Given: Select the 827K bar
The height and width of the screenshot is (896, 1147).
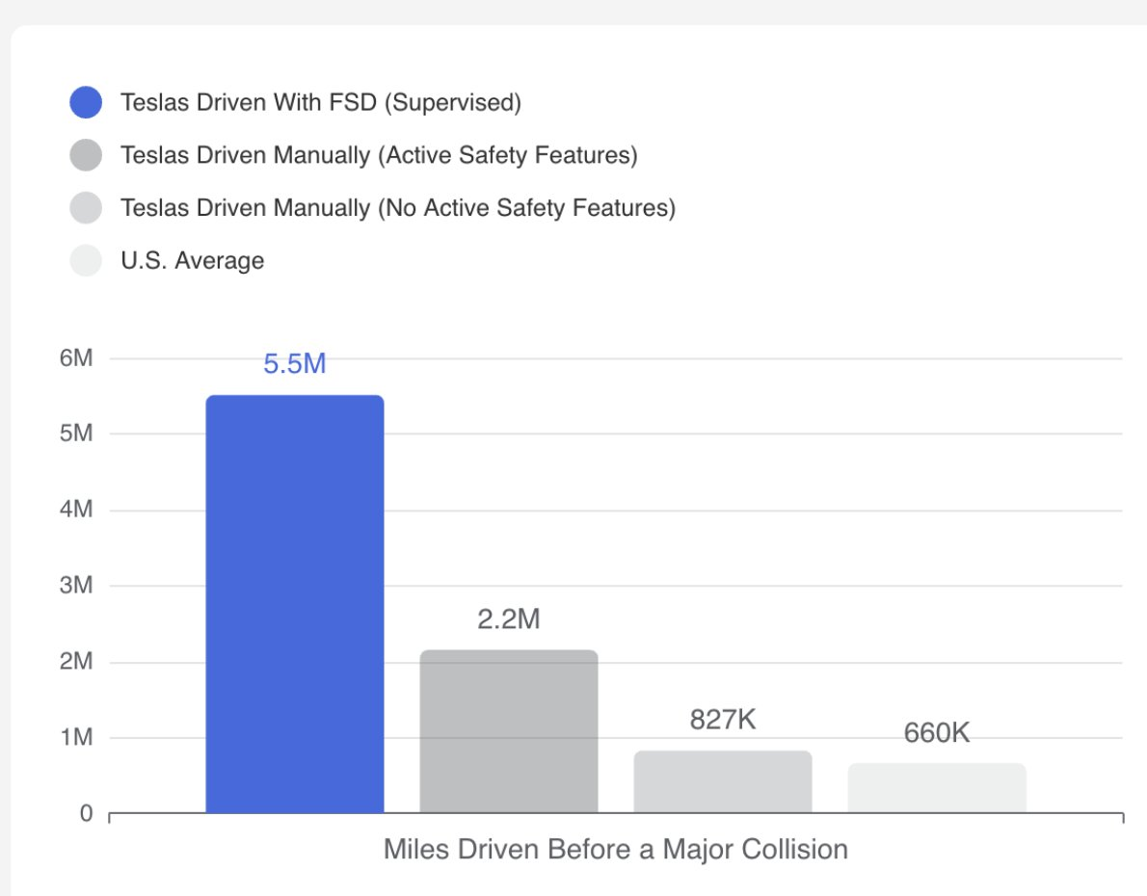Looking at the screenshot, I should pos(723,782).
